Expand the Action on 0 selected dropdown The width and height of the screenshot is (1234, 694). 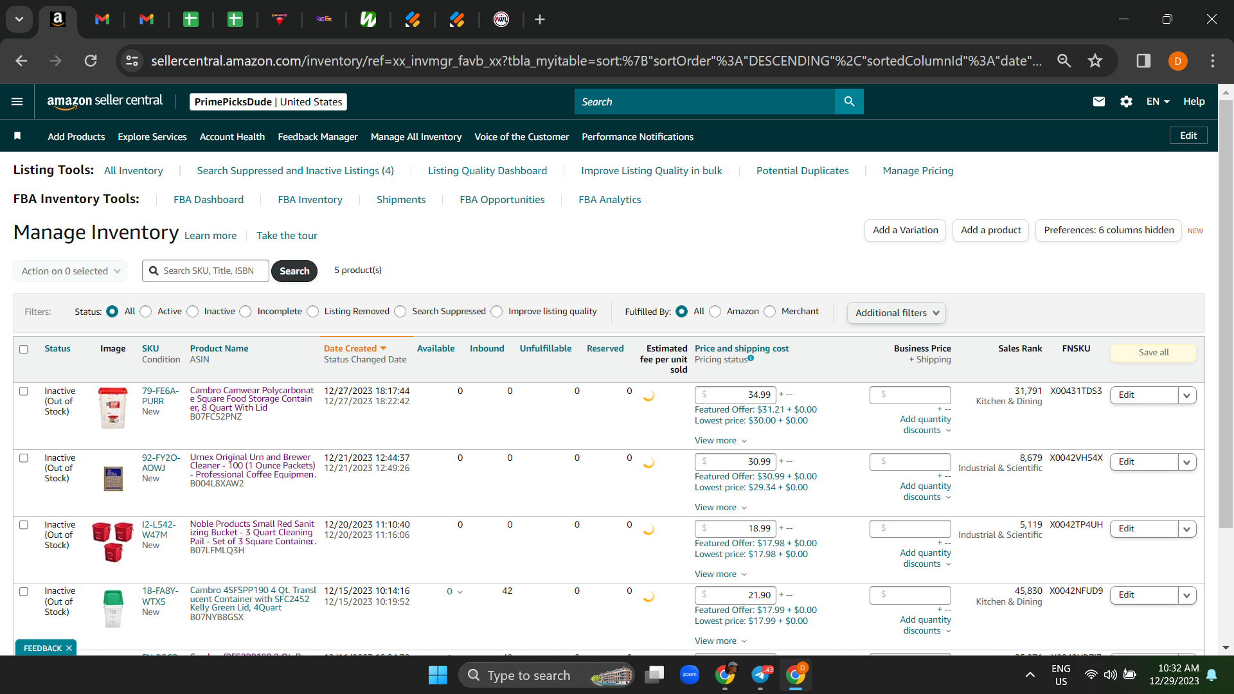[x=70, y=271]
